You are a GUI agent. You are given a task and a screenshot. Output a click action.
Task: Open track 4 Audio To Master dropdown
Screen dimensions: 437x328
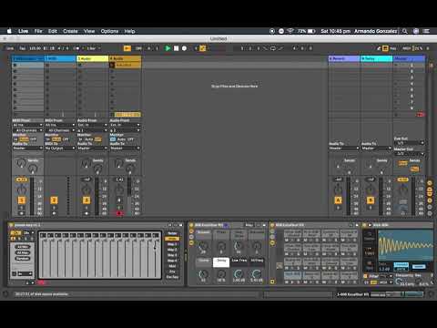point(125,149)
